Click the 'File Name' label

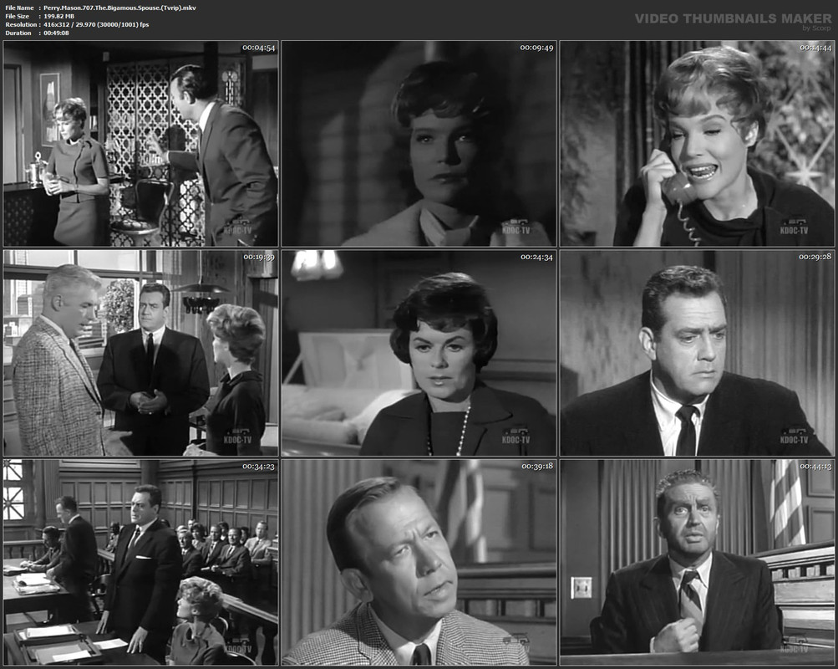pyautogui.click(x=20, y=8)
